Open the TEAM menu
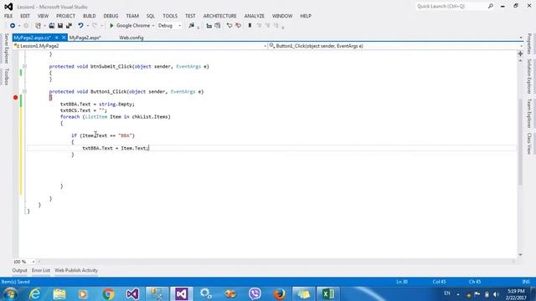The height and width of the screenshot is (301, 536). pyautogui.click(x=132, y=16)
